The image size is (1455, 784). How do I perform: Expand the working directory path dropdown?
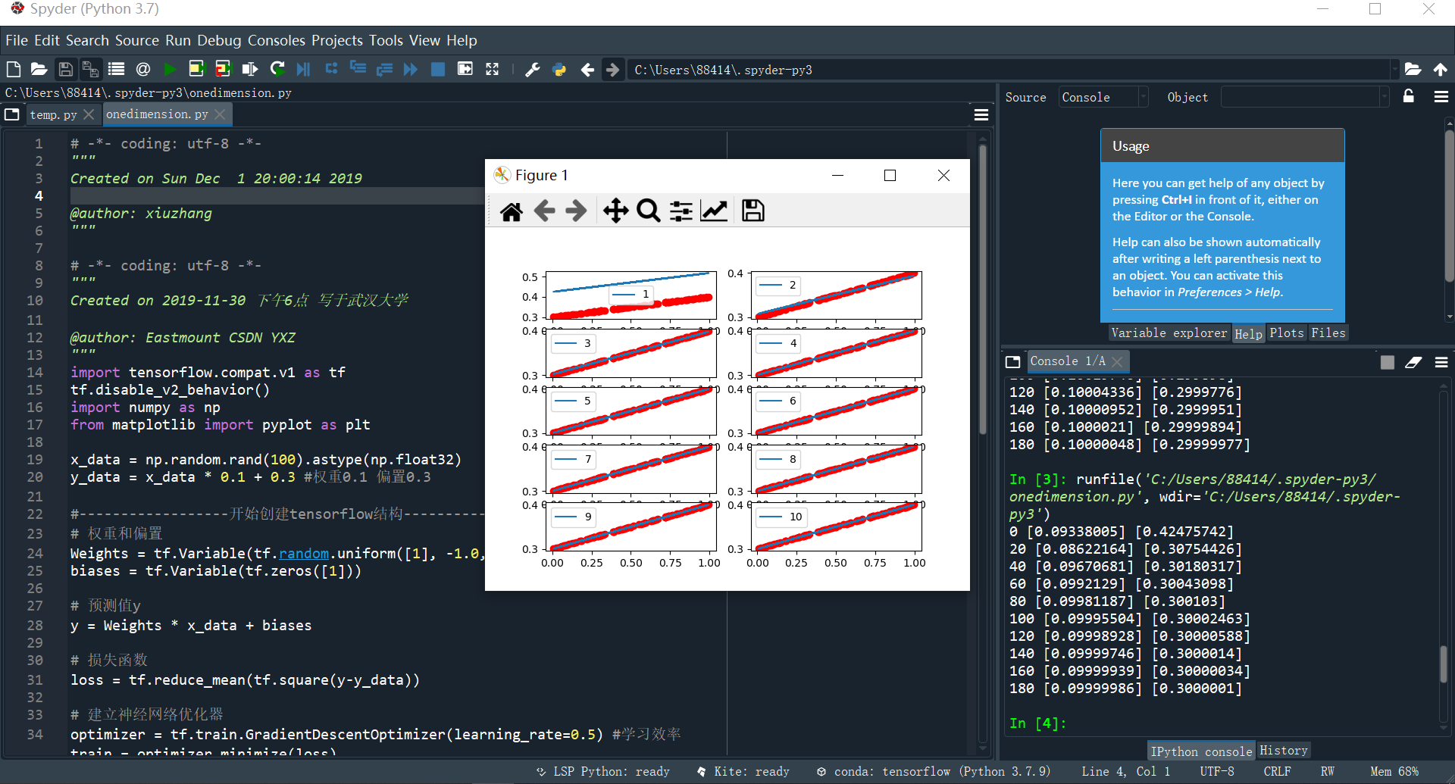(x=1394, y=70)
